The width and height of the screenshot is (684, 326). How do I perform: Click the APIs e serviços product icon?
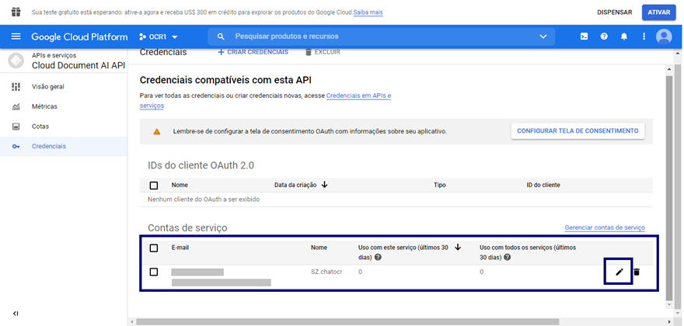coord(16,61)
